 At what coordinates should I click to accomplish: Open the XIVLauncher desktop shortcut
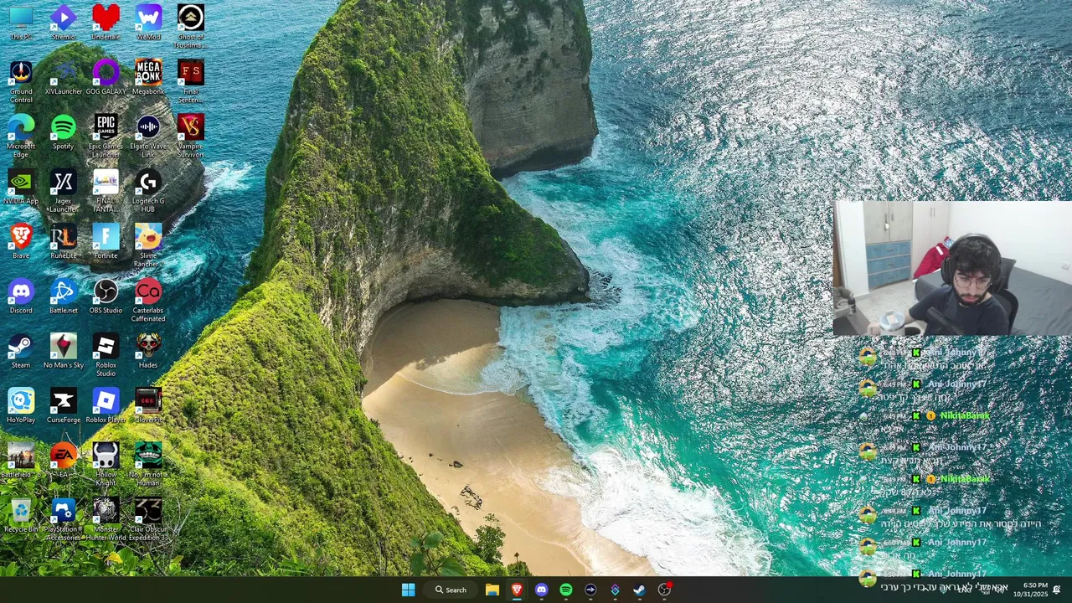click(64, 77)
